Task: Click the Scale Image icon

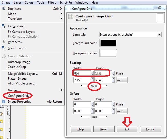Action: (4, 48)
